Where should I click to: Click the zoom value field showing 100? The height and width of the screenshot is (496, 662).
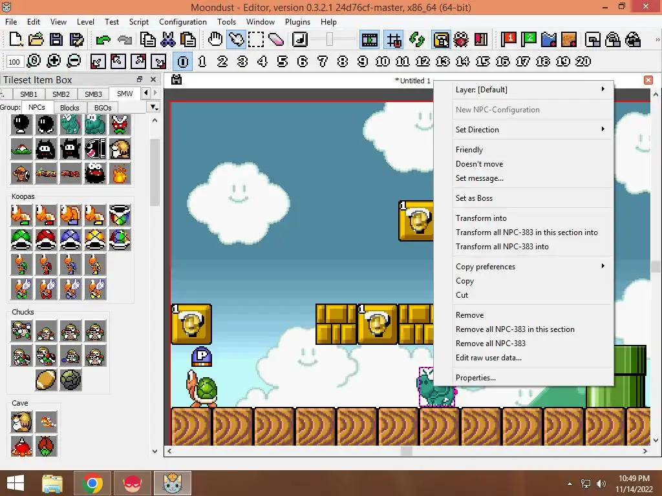tap(14, 61)
